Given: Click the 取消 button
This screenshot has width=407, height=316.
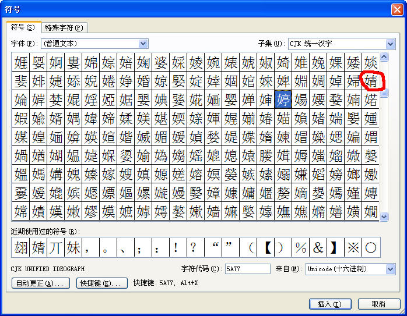Looking at the screenshot, I should point(379,304).
